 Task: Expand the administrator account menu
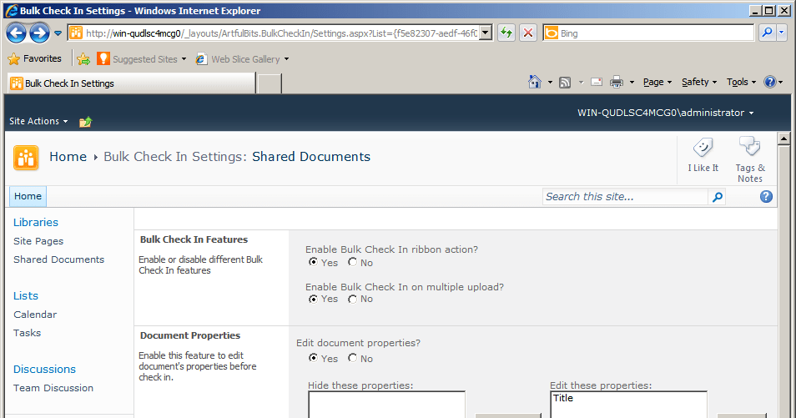tap(666, 113)
